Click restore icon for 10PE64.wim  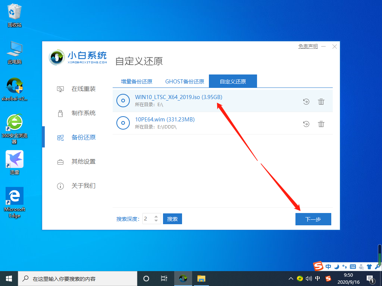306,124
